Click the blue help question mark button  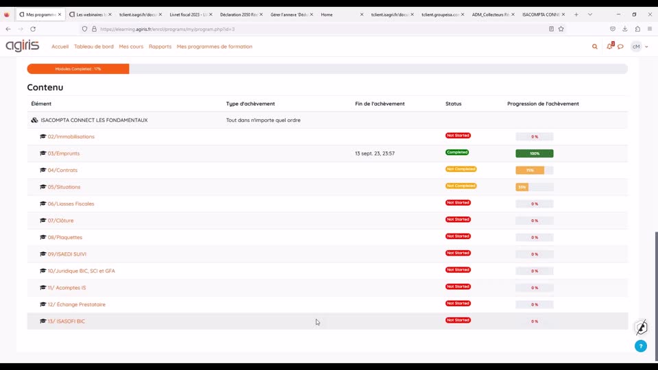pyautogui.click(x=641, y=346)
